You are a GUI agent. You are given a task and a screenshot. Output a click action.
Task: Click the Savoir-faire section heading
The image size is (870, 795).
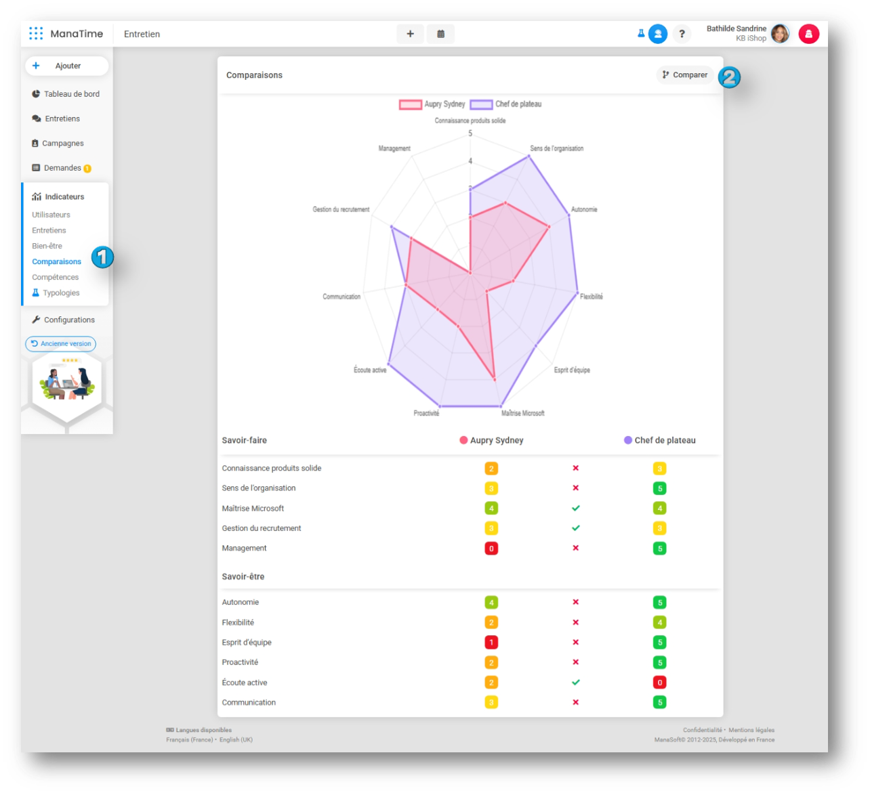pos(244,440)
